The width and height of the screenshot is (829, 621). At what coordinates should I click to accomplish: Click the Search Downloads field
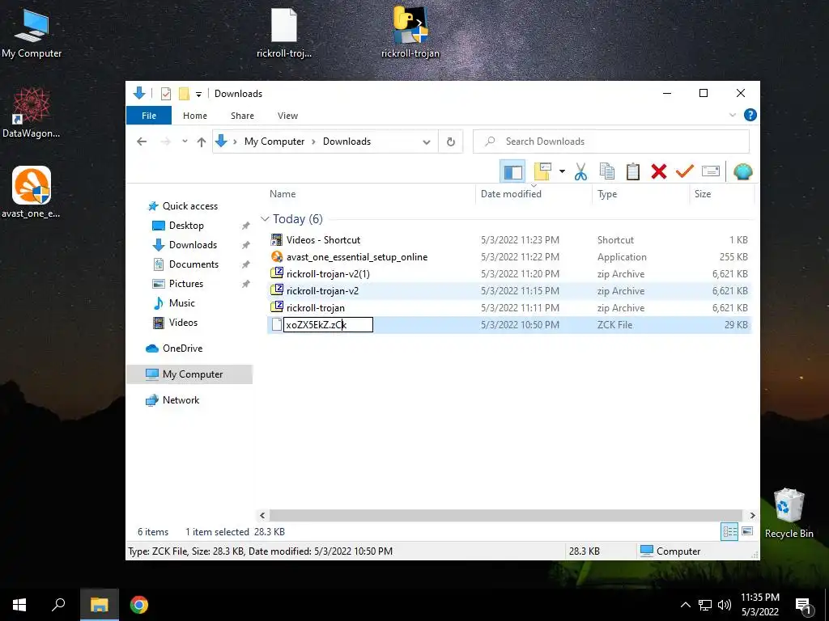611,142
